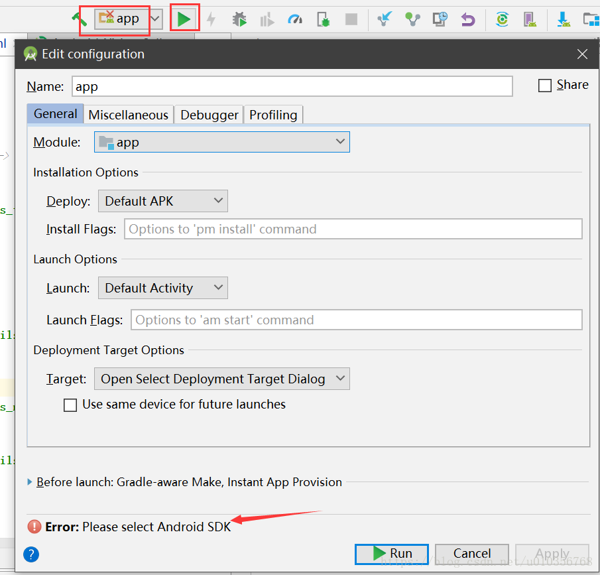The height and width of the screenshot is (575, 600).
Task: Click the purple Revert undo icon
Action: click(468, 19)
